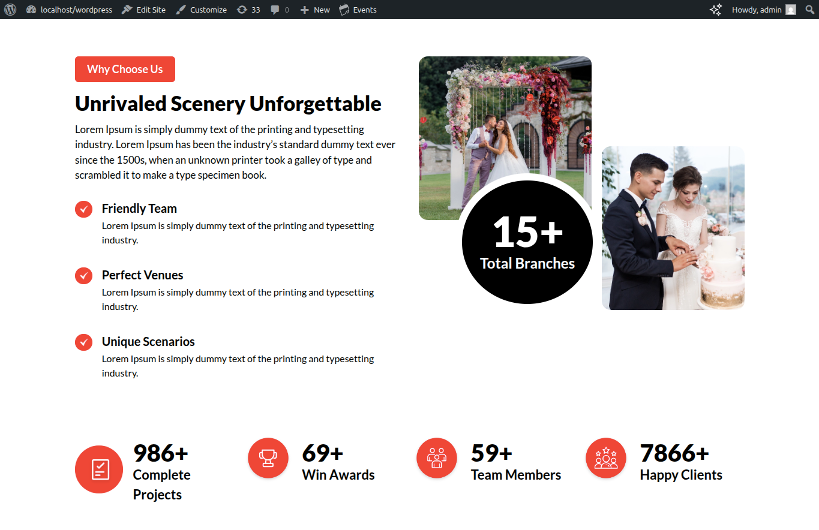Click the 59+ counter number

(492, 453)
